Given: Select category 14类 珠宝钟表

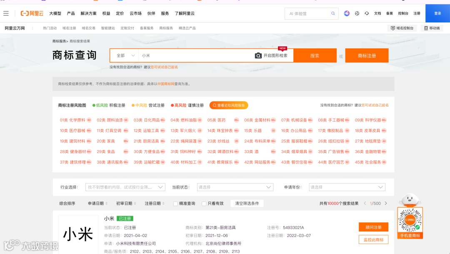Looking at the screenshot, I should tap(223, 130).
